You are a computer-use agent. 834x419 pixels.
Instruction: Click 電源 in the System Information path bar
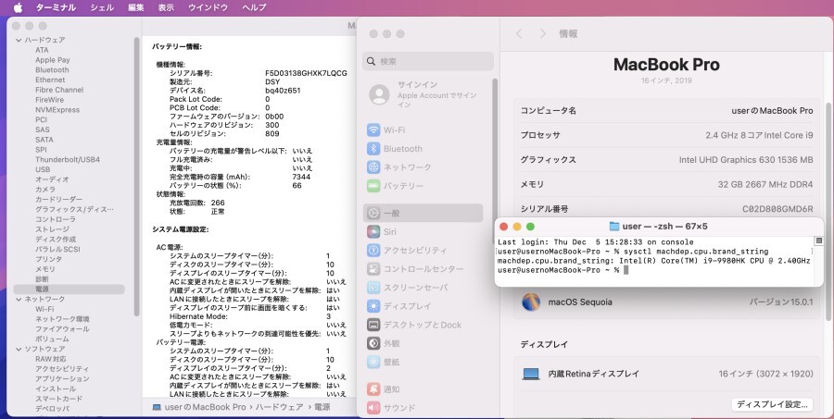click(322, 407)
